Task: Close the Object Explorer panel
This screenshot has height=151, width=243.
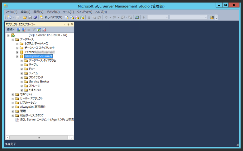Action: click(72, 24)
